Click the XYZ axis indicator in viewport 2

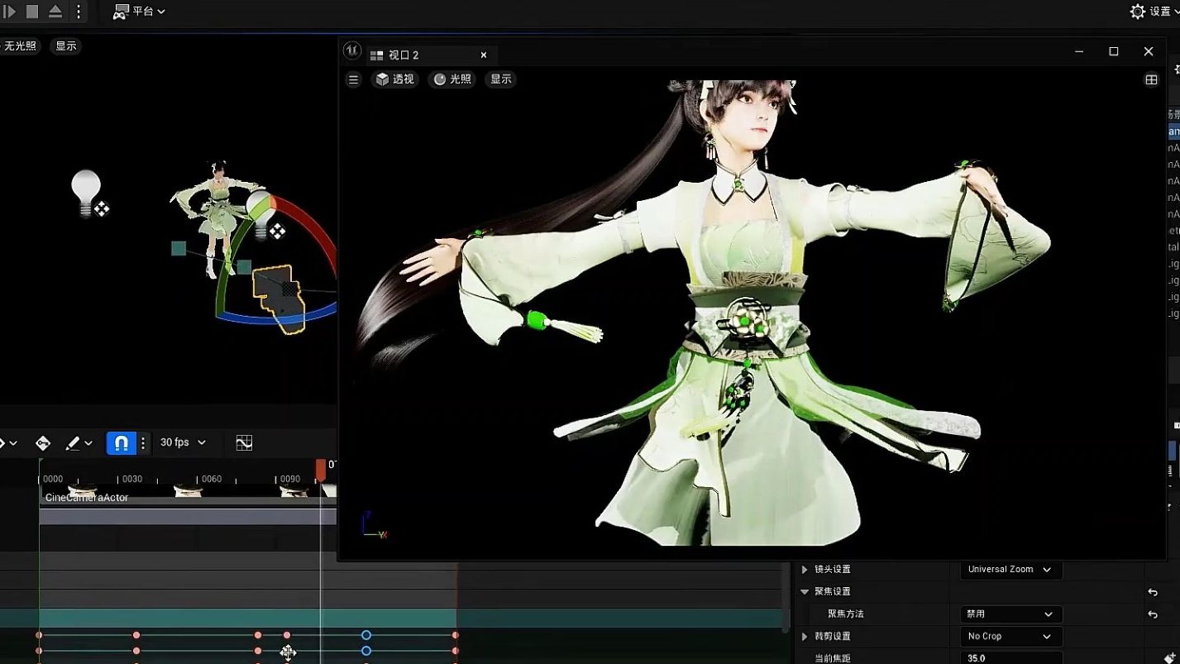[x=375, y=527]
